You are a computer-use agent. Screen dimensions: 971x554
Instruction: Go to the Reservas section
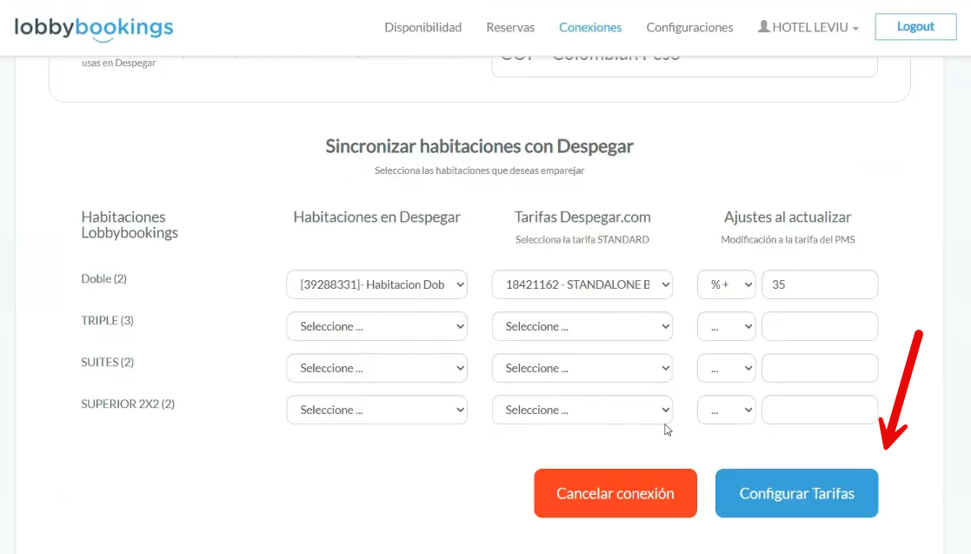(x=510, y=27)
